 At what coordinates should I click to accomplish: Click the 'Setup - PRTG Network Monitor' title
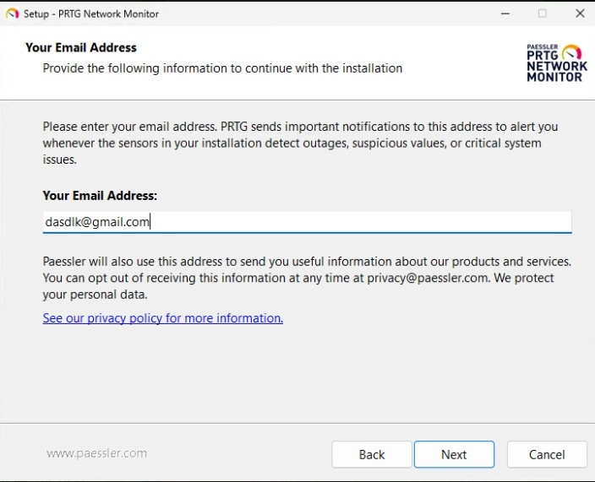[x=90, y=14]
